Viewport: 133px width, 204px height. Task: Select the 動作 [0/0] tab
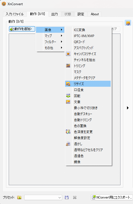[37, 14]
